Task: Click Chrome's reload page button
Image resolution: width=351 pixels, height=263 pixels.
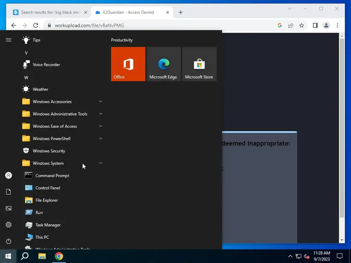Action: 36,25
